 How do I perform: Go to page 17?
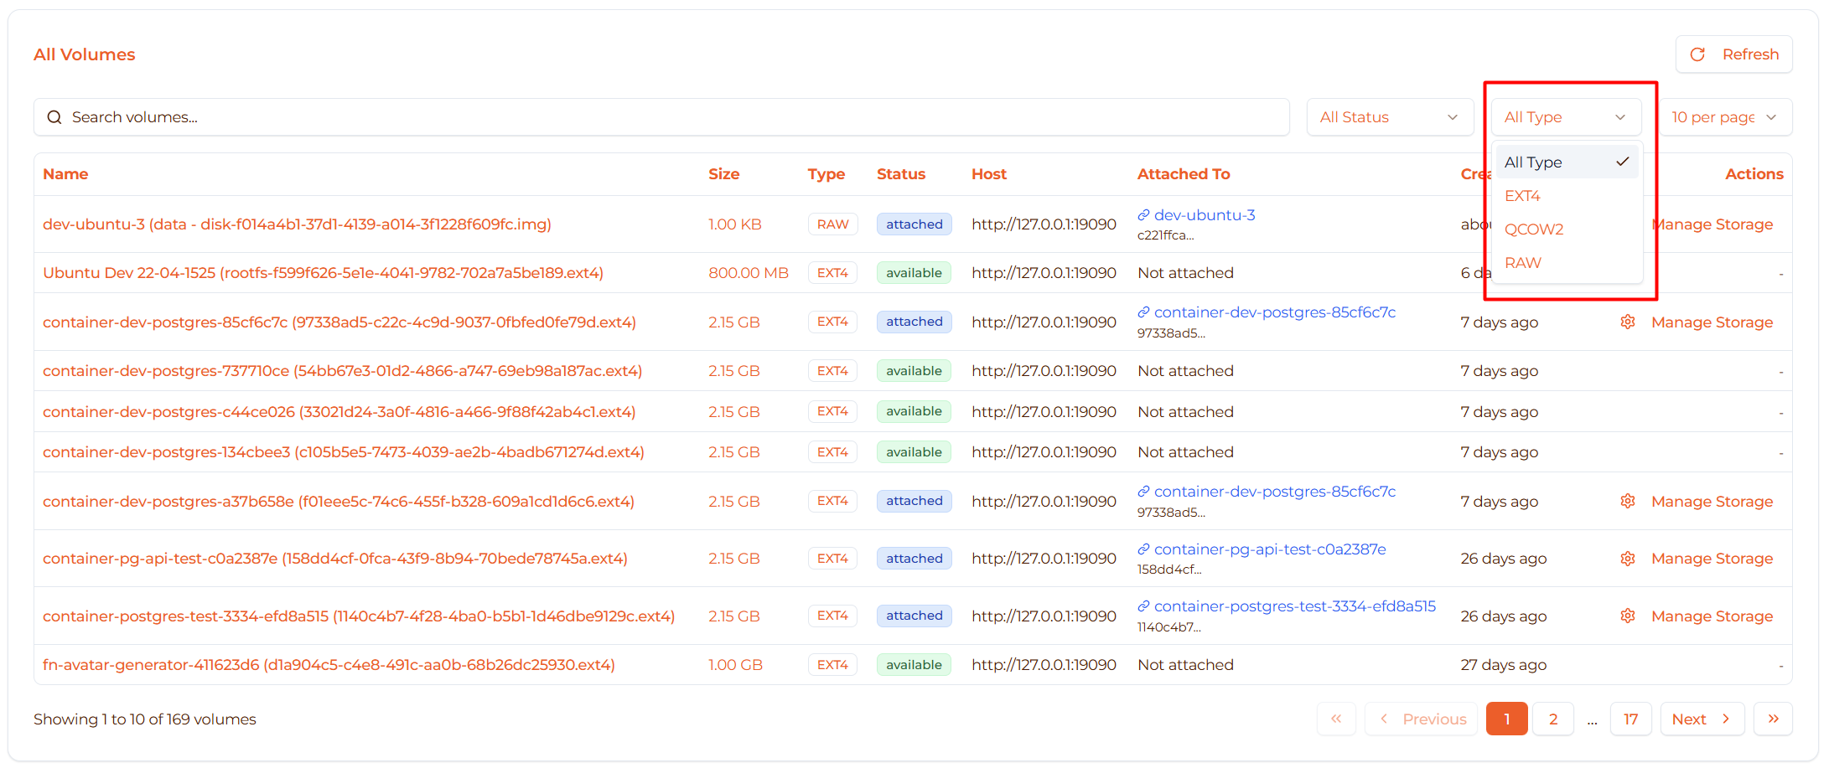[x=1630, y=719]
